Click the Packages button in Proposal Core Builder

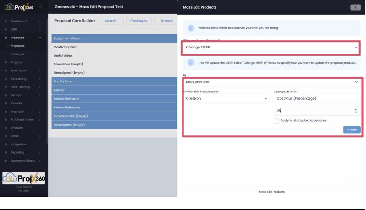click(x=139, y=21)
